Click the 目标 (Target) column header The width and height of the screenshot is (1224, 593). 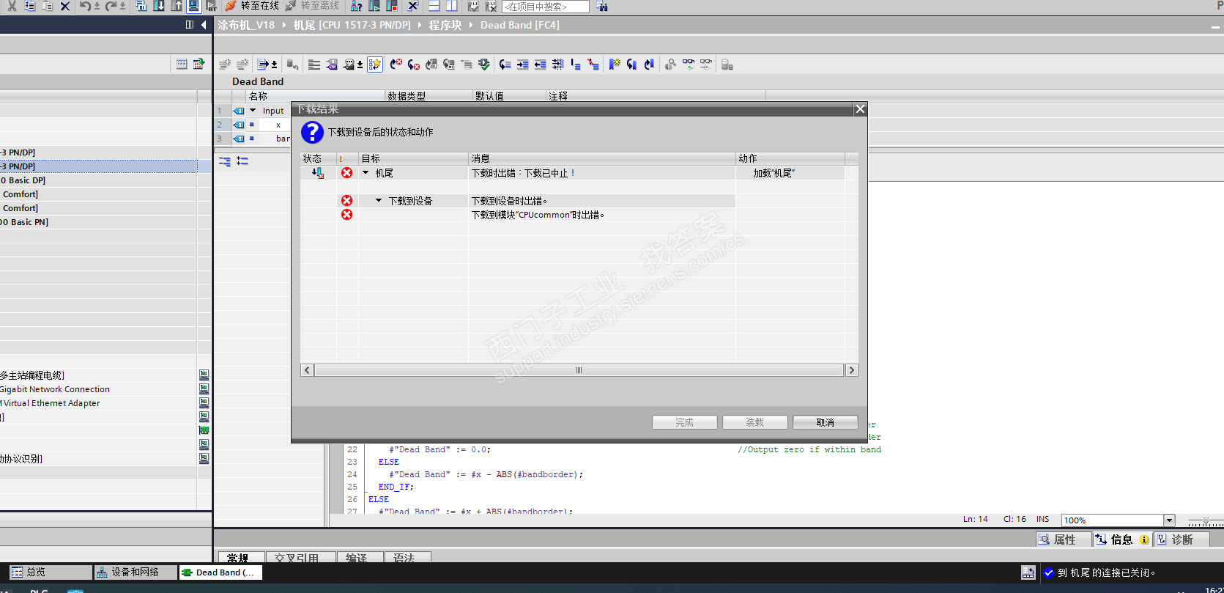(x=414, y=158)
